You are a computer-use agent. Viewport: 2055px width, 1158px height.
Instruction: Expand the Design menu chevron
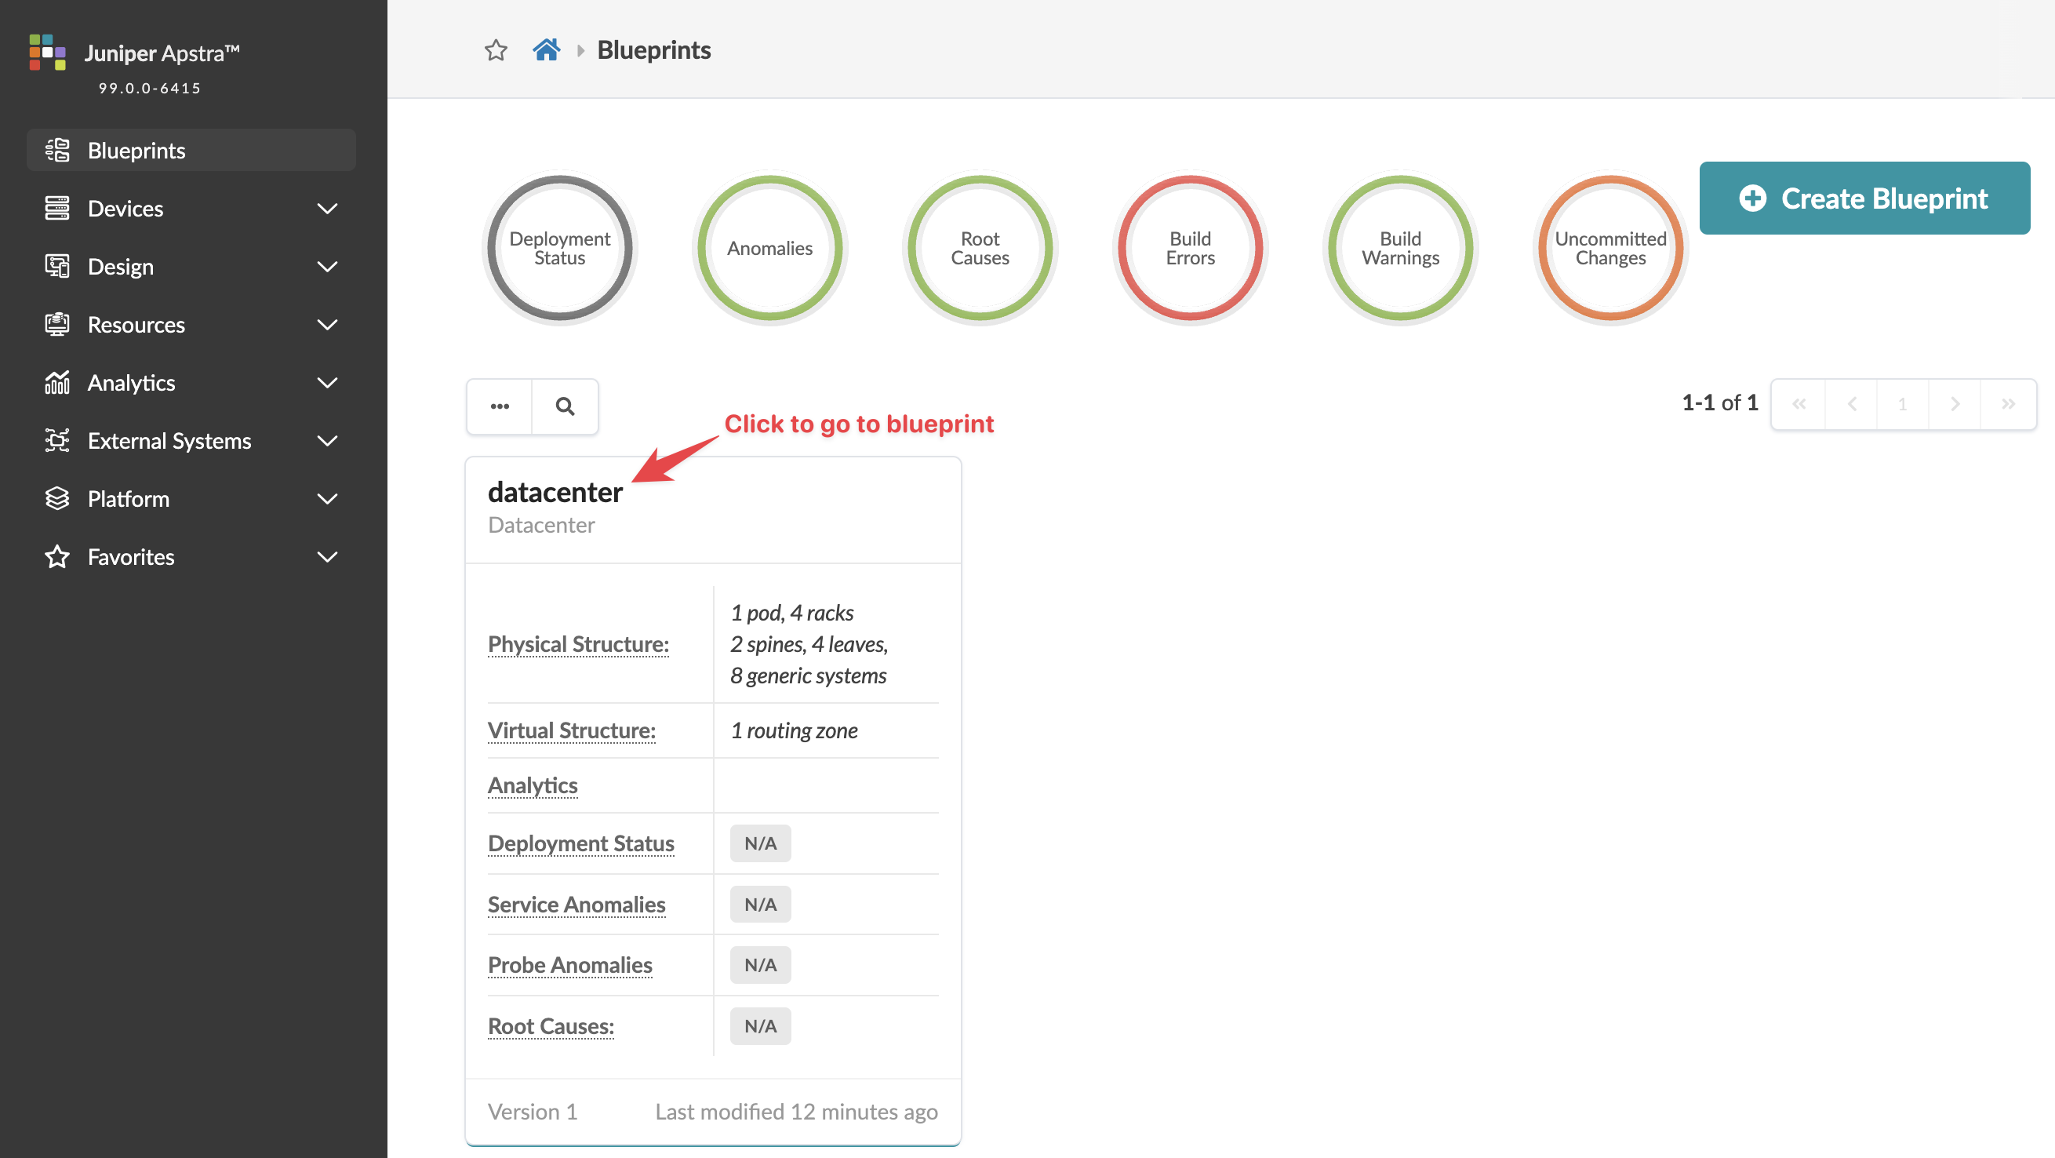tap(327, 267)
